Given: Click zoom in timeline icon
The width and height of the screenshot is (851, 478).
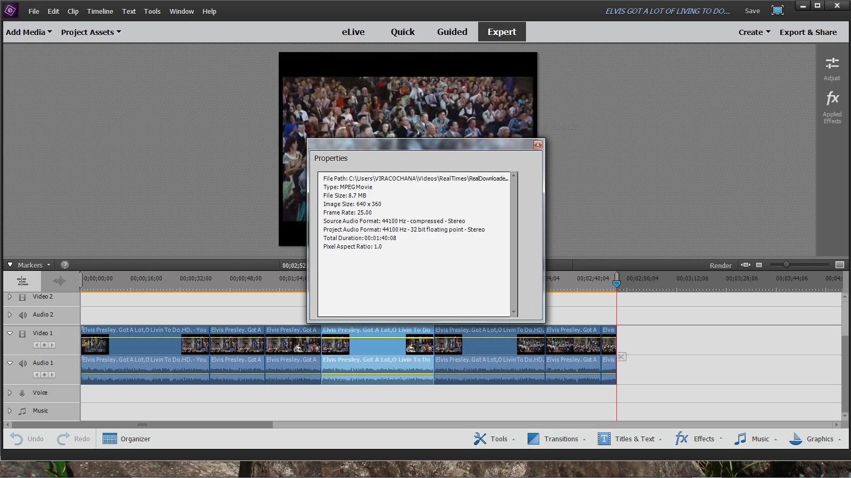Looking at the screenshot, I should [840, 264].
